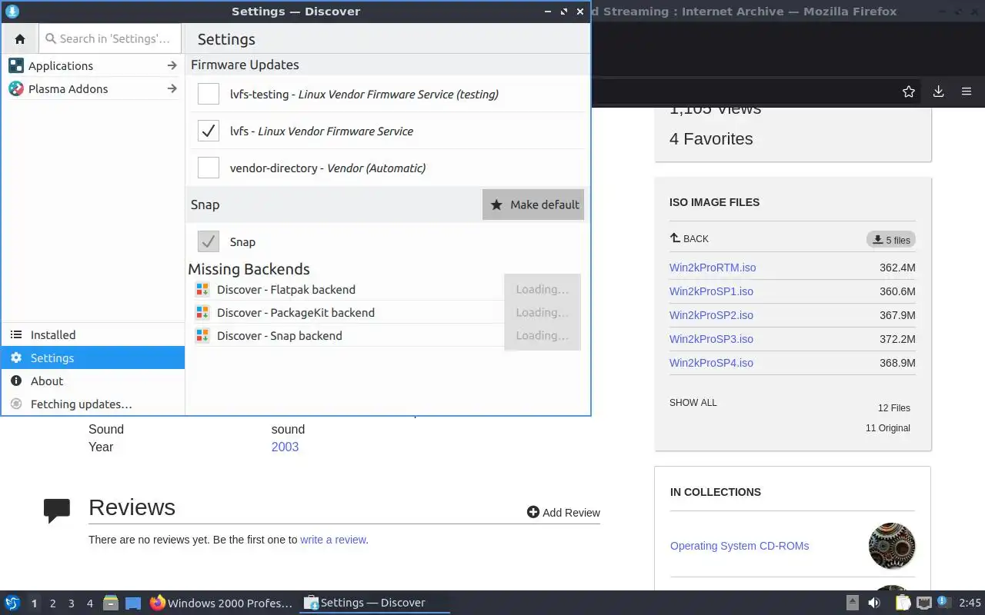Open Firefox downloads arrow icon
Viewport: 985px width, 615px height.
[x=938, y=91]
